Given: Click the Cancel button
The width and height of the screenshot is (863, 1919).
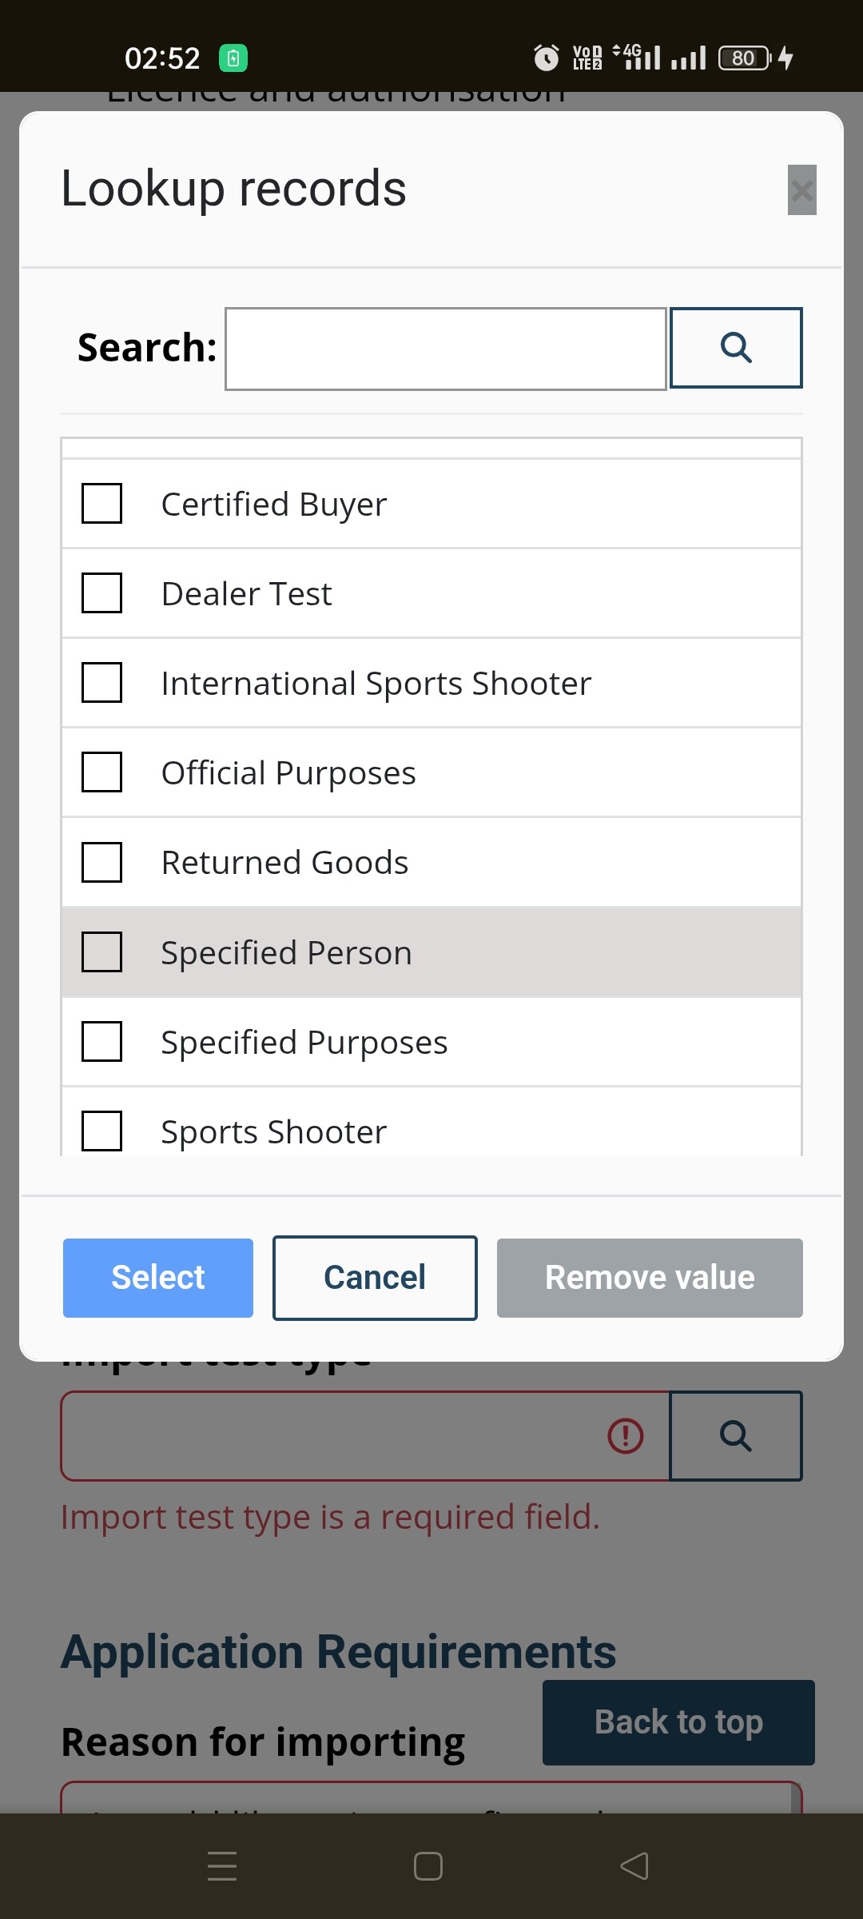Looking at the screenshot, I should 375,1278.
